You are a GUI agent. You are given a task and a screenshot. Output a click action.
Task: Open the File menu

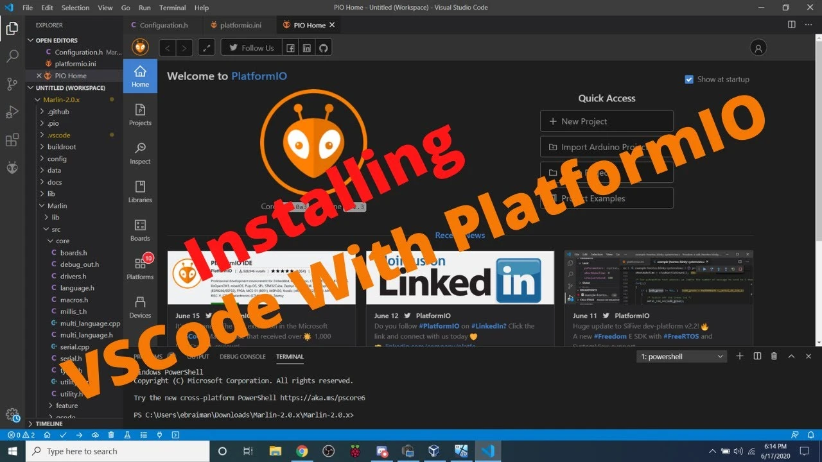click(x=28, y=8)
